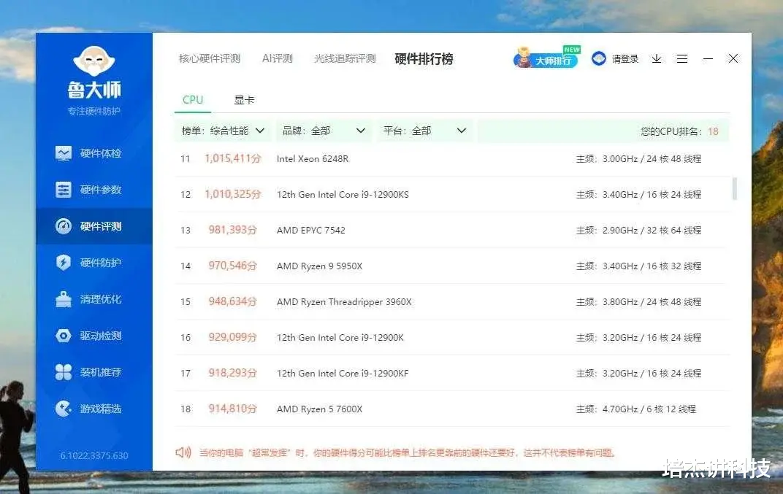Click your CPU ranking number 18

pos(713,131)
